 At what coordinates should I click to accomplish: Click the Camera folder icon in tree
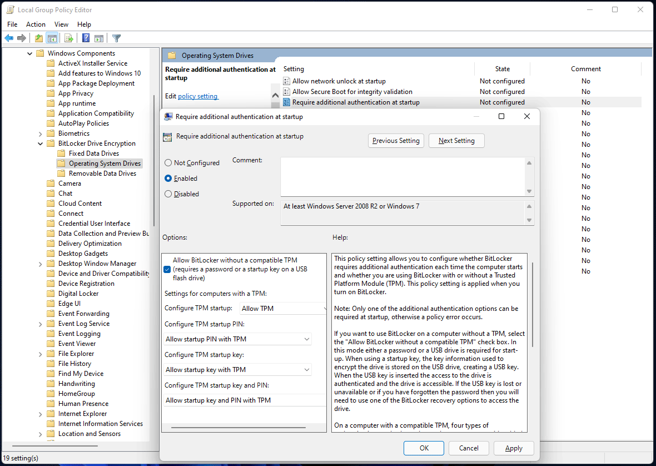click(x=51, y=183)
